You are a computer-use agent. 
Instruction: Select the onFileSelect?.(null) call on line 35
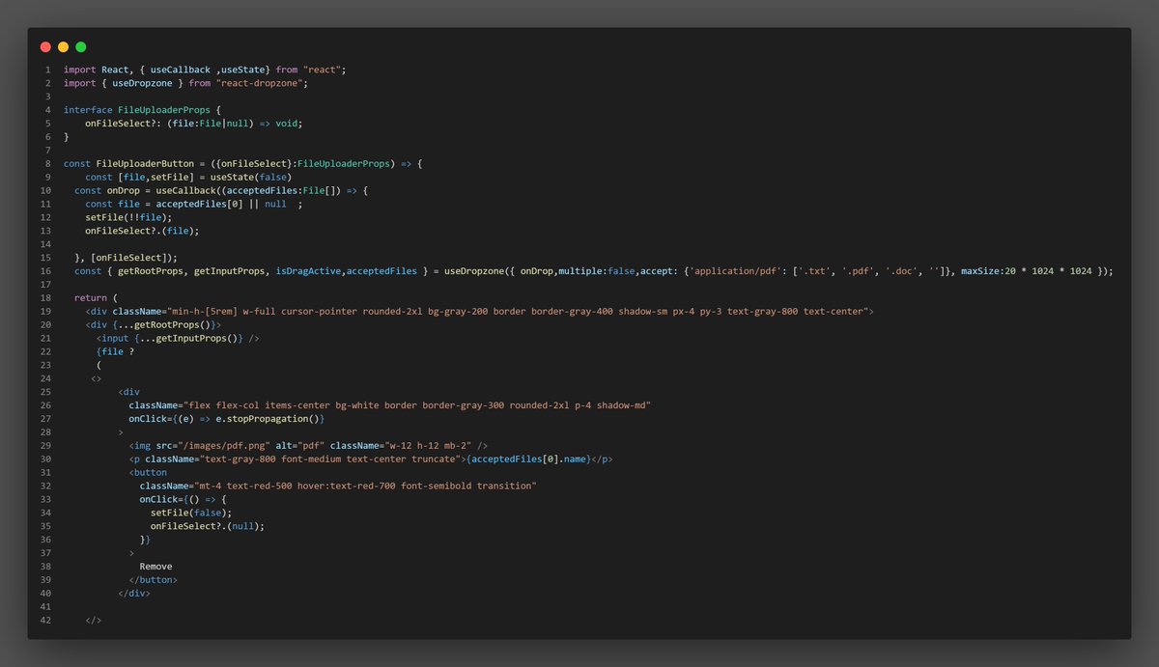click(206, 525)
